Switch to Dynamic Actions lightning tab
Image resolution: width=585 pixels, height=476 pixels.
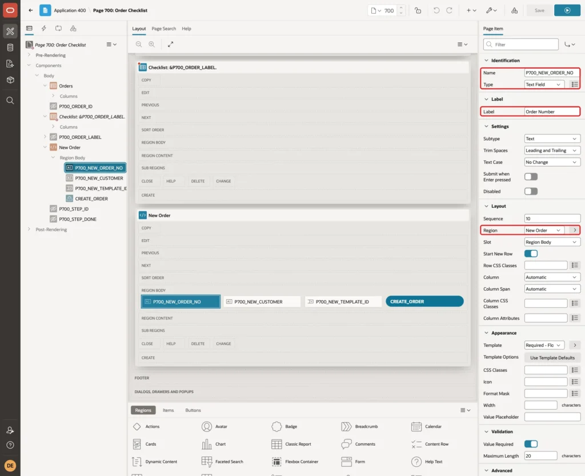[x=43, y=29]
